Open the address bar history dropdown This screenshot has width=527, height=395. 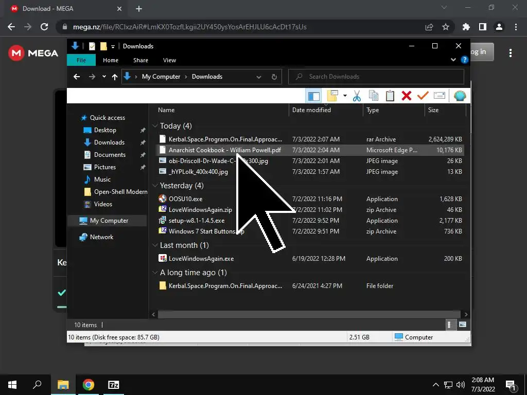pos(259,77)
